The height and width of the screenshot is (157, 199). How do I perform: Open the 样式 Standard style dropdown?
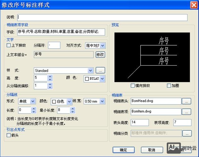pos(91,71)
